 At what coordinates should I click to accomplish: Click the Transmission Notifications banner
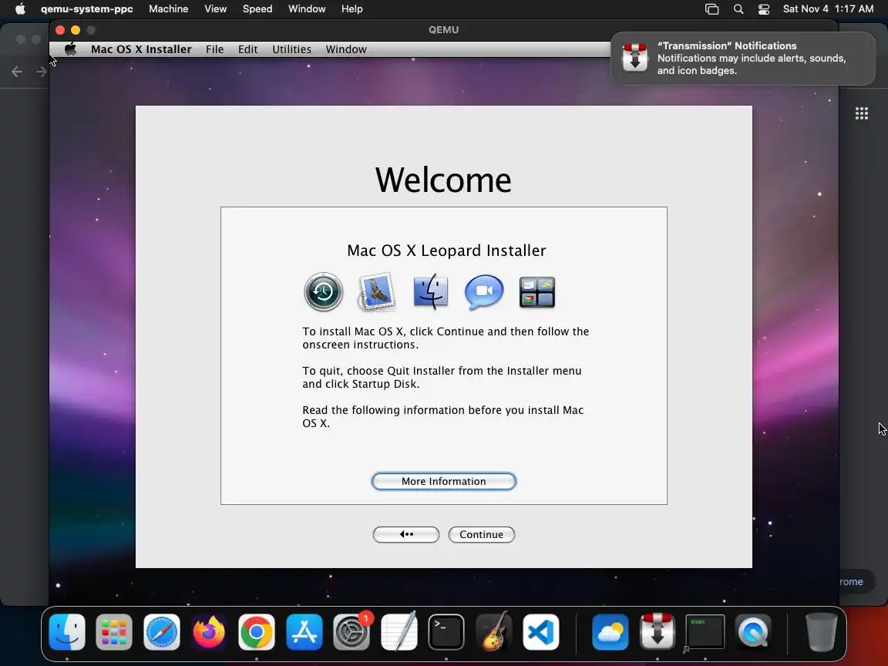coord(743,59)
